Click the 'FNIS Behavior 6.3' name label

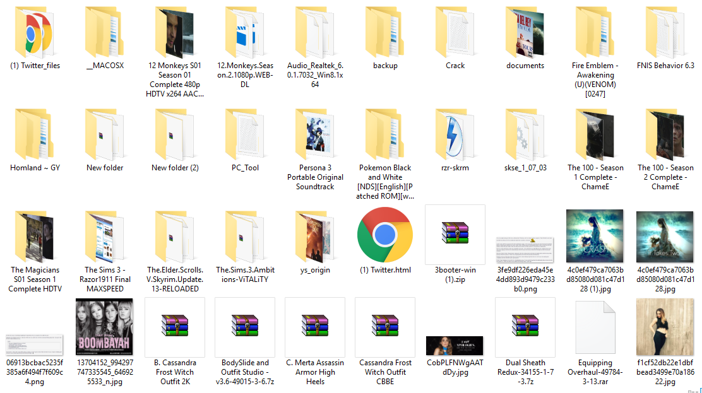[665, 66]
